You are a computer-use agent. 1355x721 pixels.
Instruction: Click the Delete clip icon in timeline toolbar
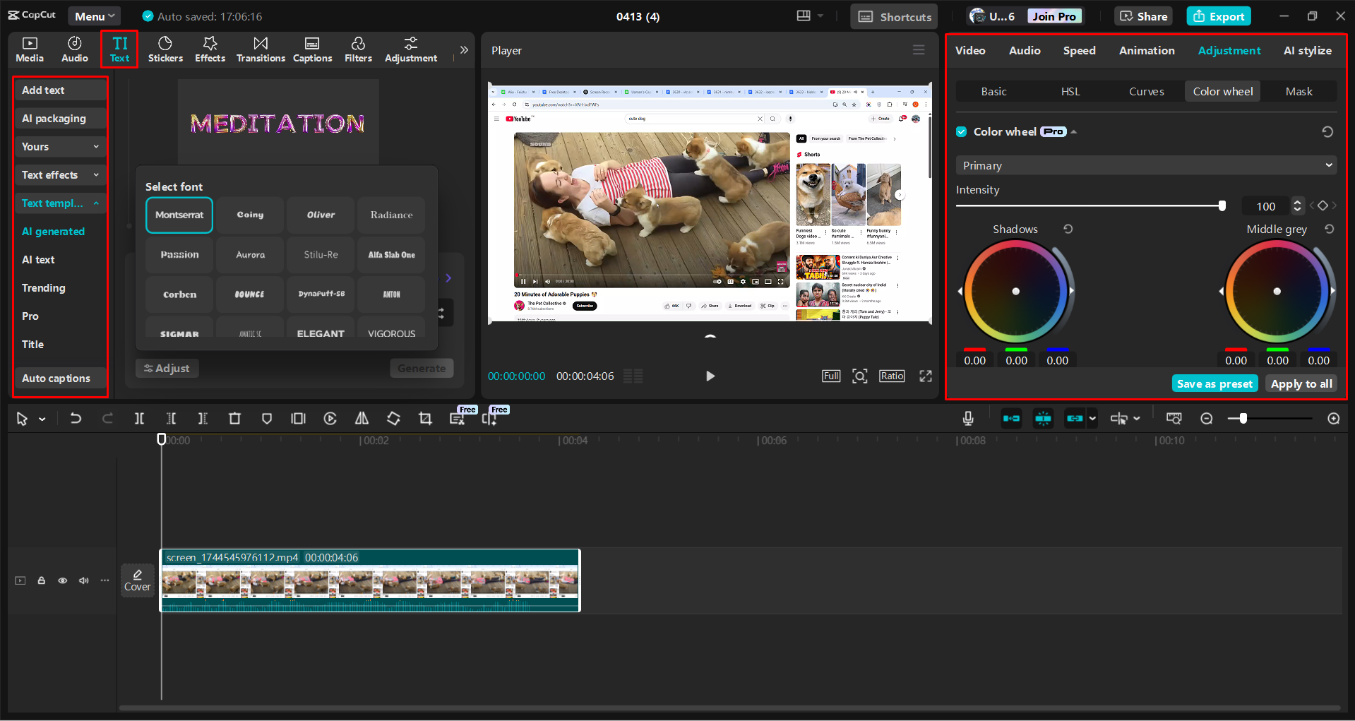[234, 418]
